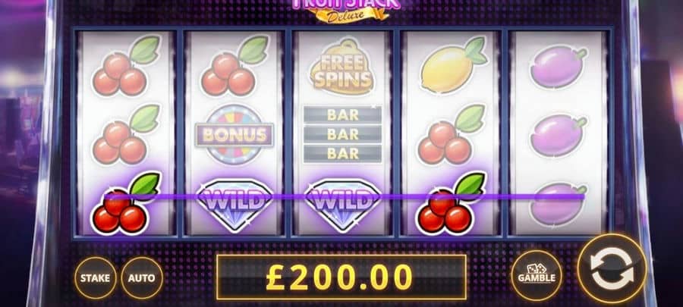Click the highlighted cherries on fourth reel
The image size is (683, 307).
450,203
